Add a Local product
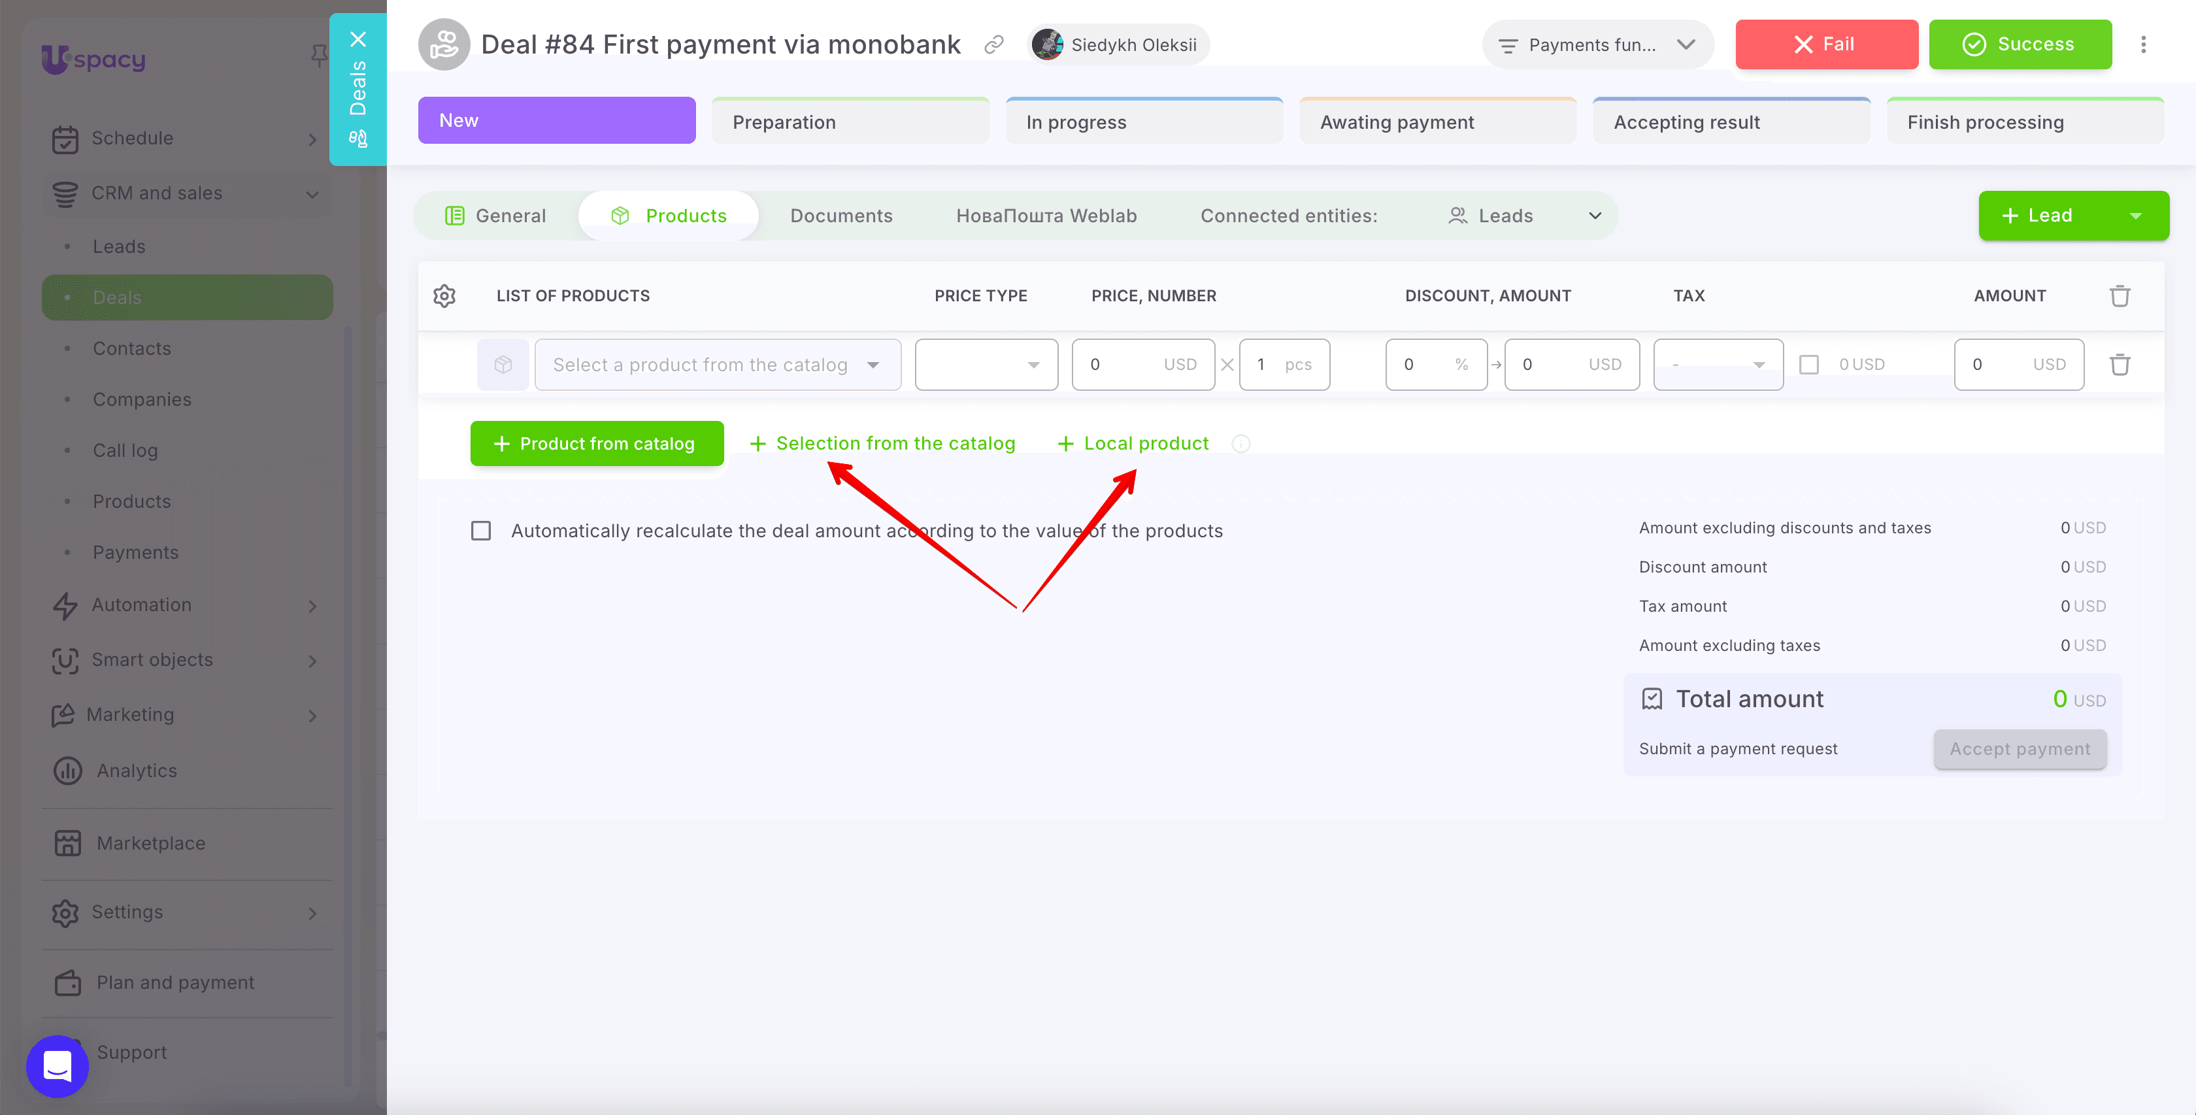The height and width of the screenshot is (1115, 2196). tap(1134, 443)
